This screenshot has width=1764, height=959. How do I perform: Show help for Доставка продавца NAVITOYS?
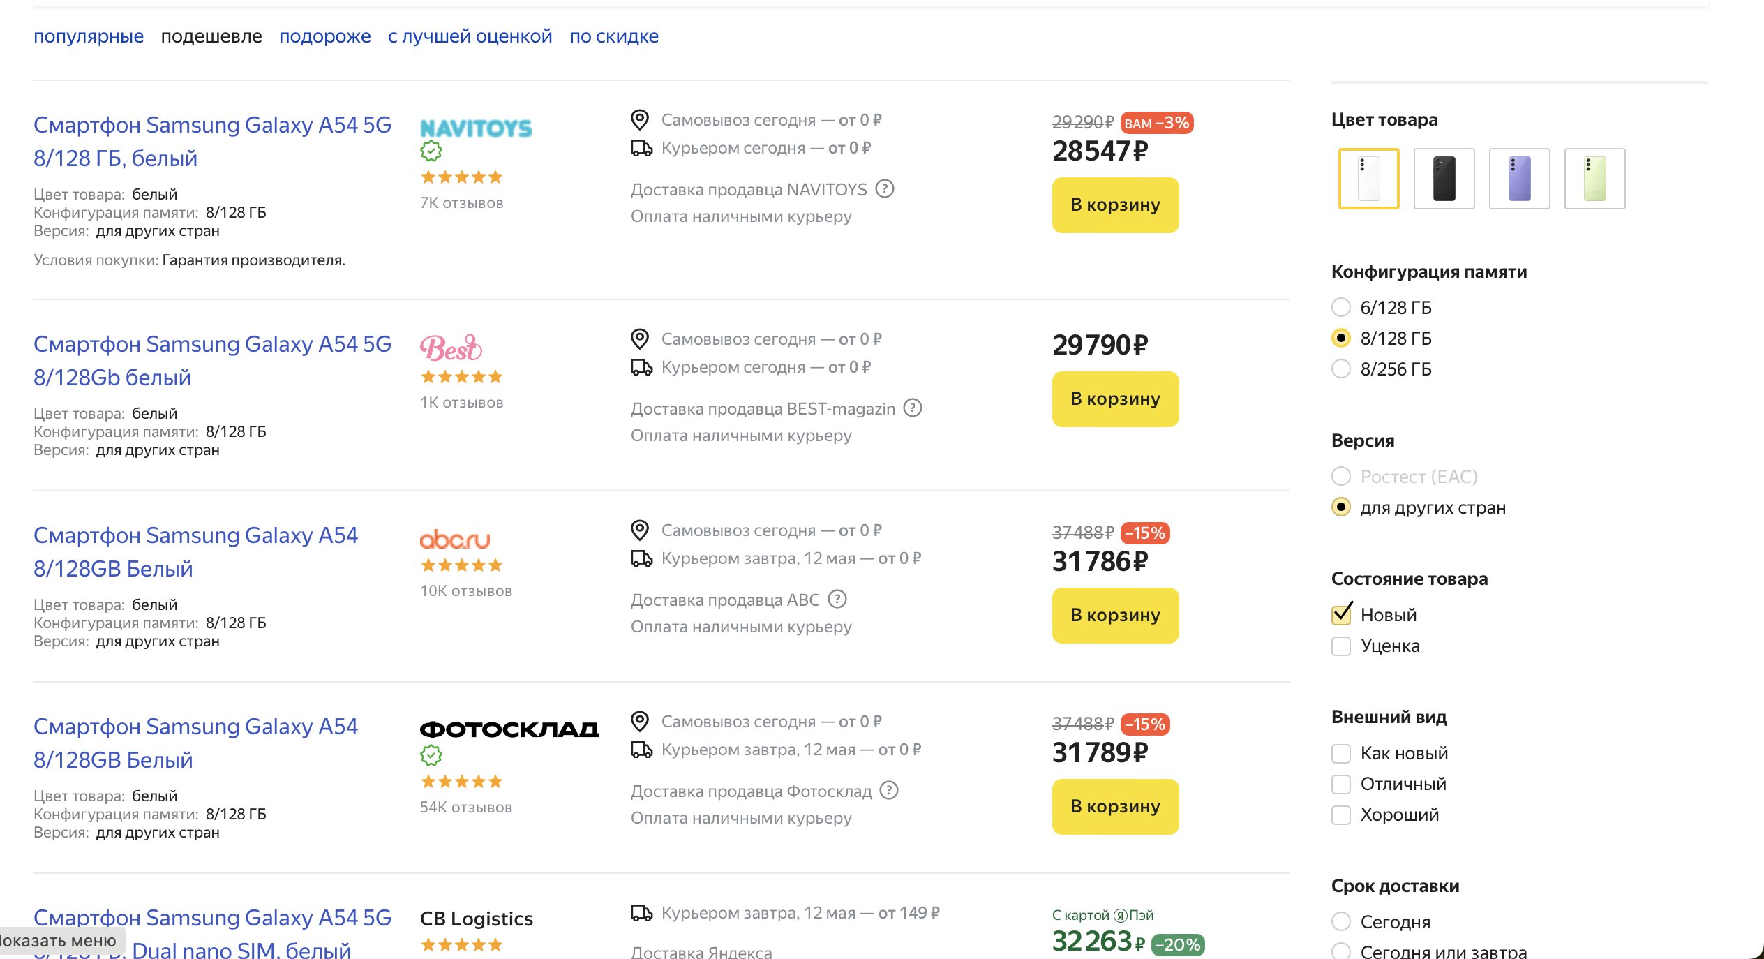pos(885,189)
